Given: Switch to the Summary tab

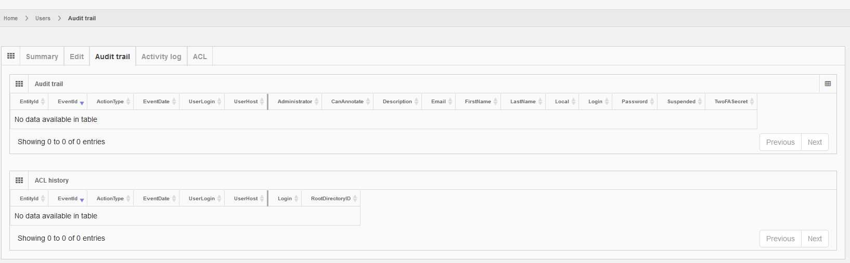Looking at the screenshot, I should pyautogui.click(x=42, y=57).
